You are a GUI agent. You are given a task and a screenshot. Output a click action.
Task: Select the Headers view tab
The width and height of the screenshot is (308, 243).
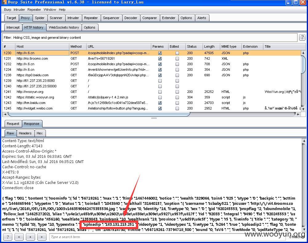[x=25, y=133]
